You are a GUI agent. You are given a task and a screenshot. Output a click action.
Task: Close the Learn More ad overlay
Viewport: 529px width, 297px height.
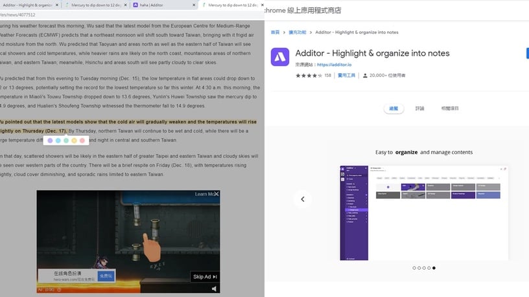[217, 194]
